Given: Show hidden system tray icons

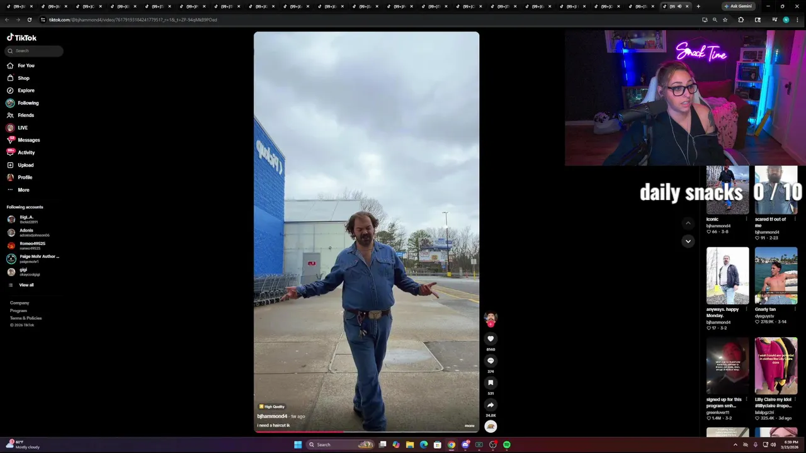Looking at the screenshot, I should pos(735,445).
